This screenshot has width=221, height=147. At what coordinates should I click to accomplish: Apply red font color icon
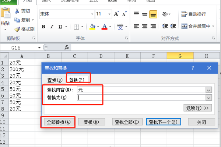click(x=105, y=27)
